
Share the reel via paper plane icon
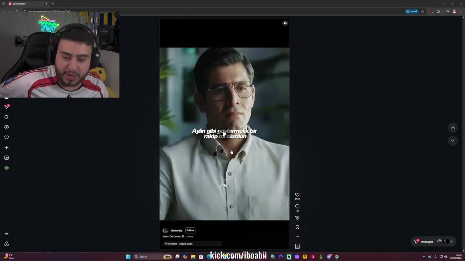pyautogui.click(x=297, y=218)
